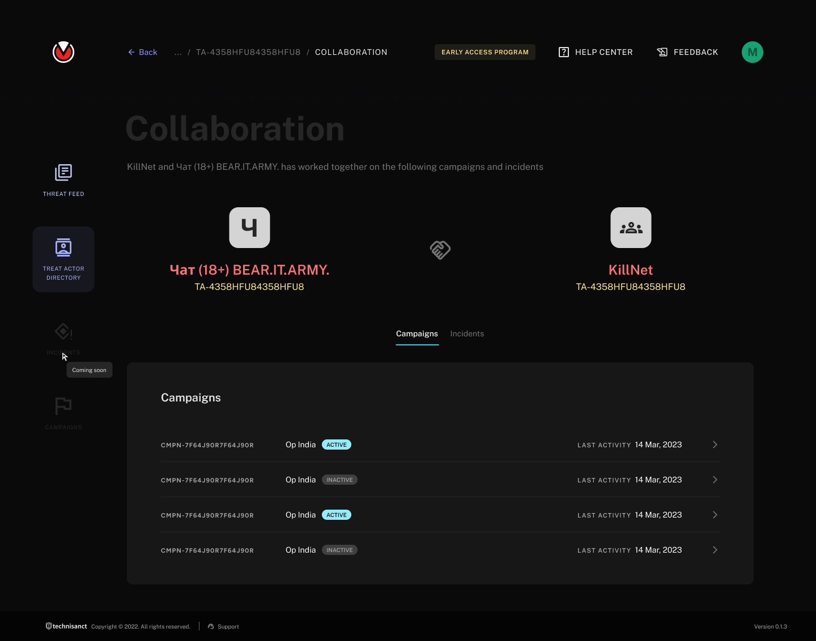Image resolution: width=816 pixels, height=641 pixels.
Task: Go back using the Back link
Action: pos(143,52)
